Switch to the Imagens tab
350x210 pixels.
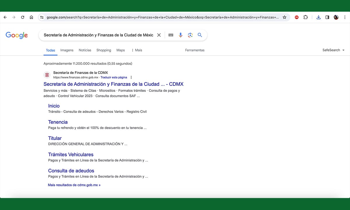pos(67,50)
